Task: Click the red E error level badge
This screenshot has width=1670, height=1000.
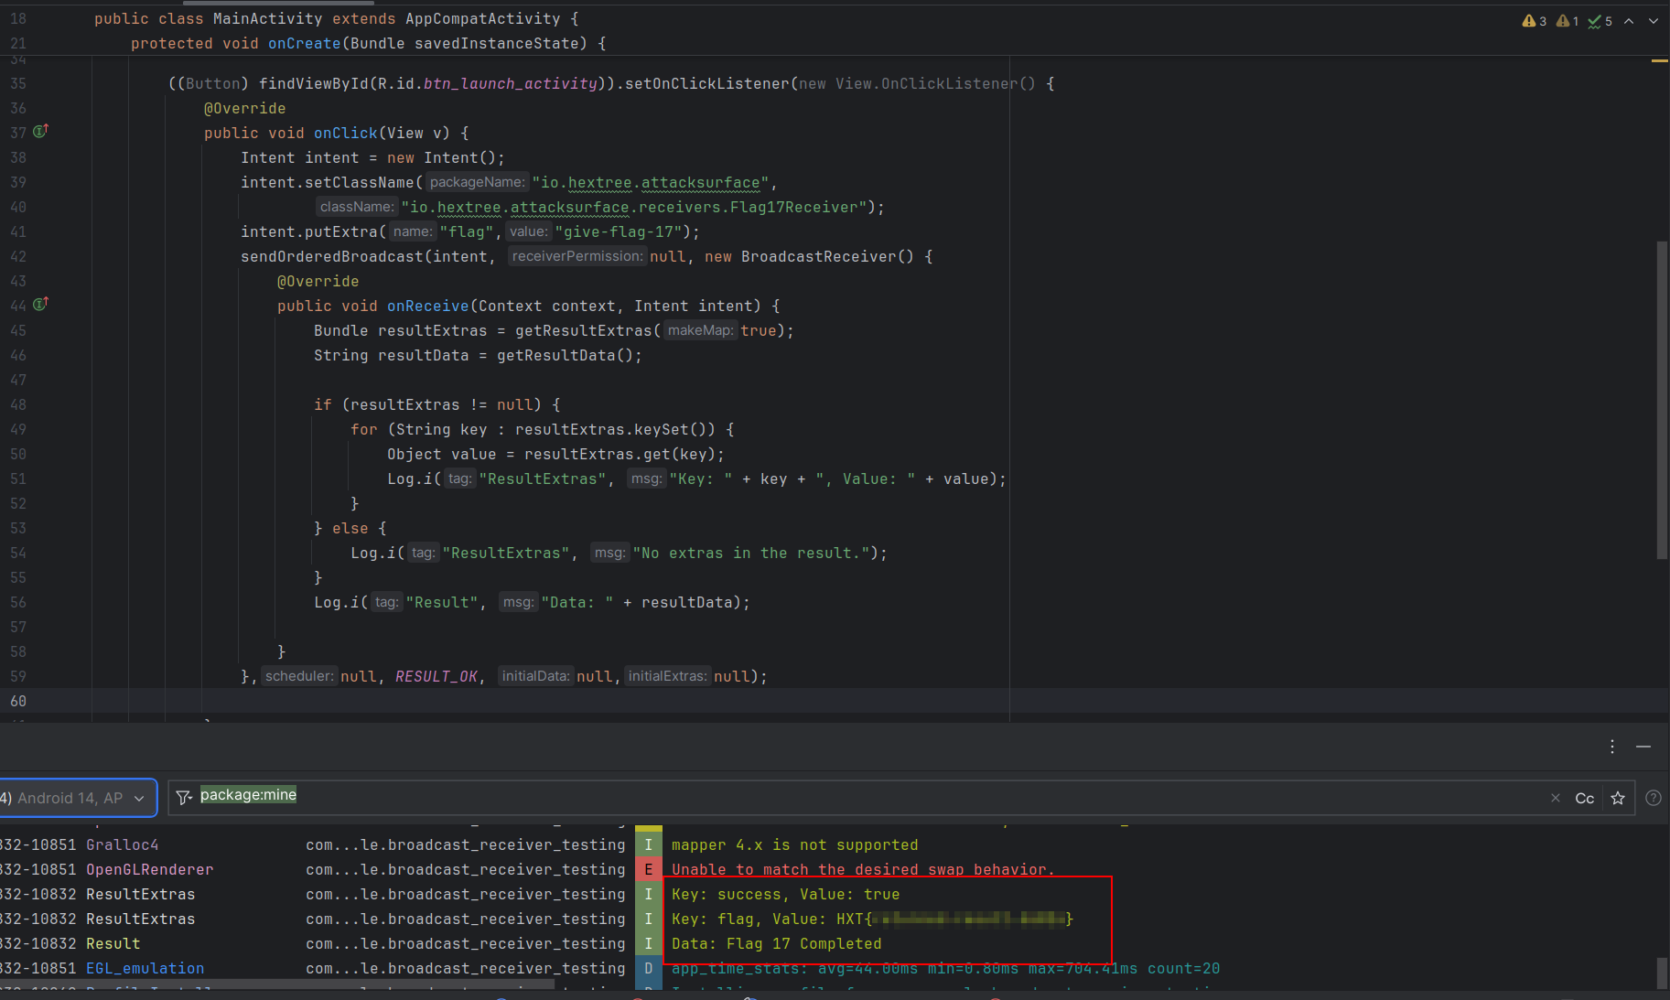Action: pos(648,869)
